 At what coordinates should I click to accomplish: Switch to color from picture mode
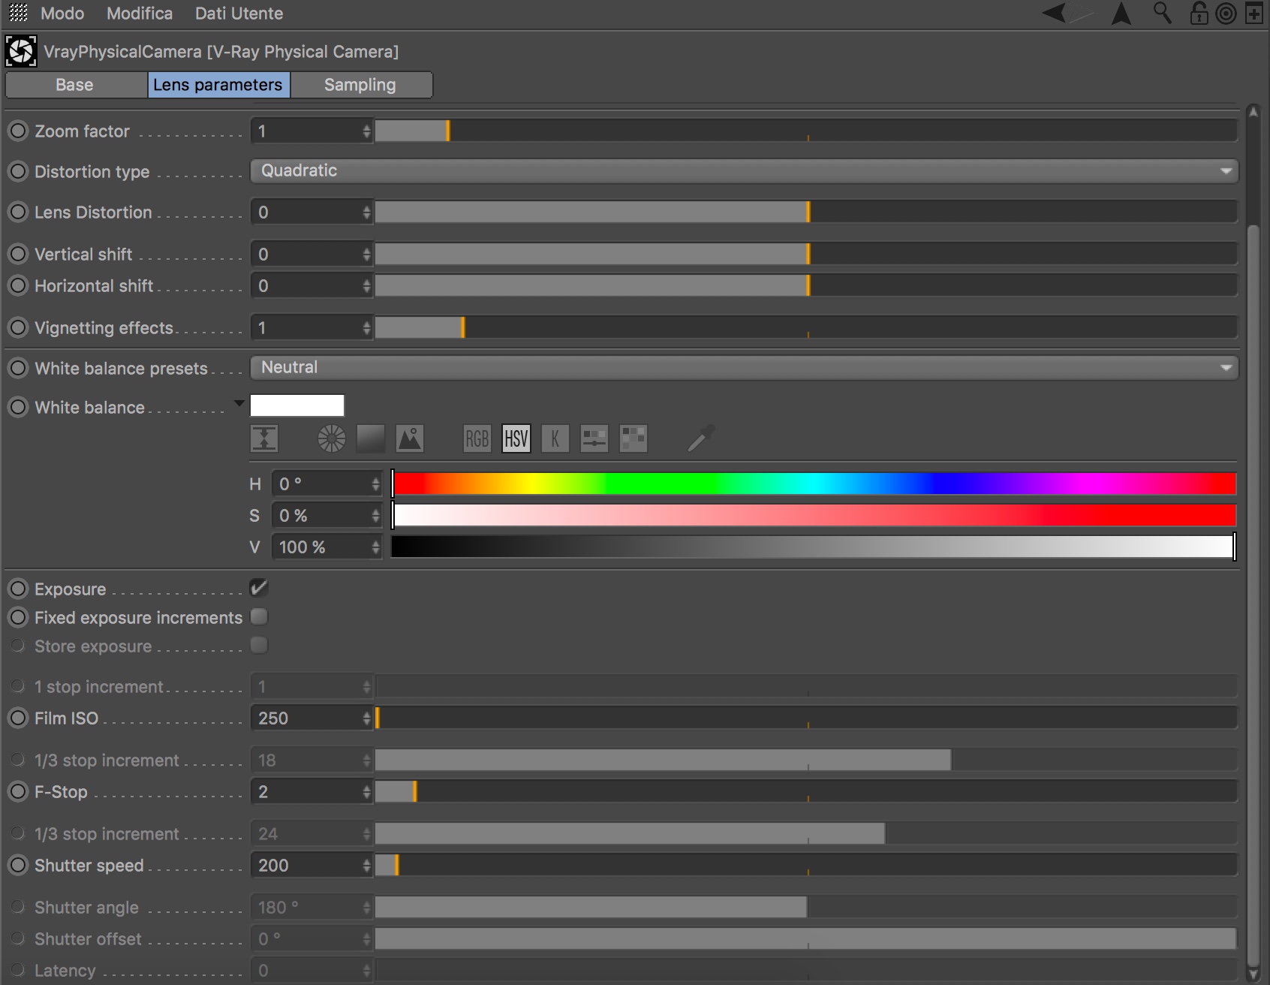[x=409, y=438]
